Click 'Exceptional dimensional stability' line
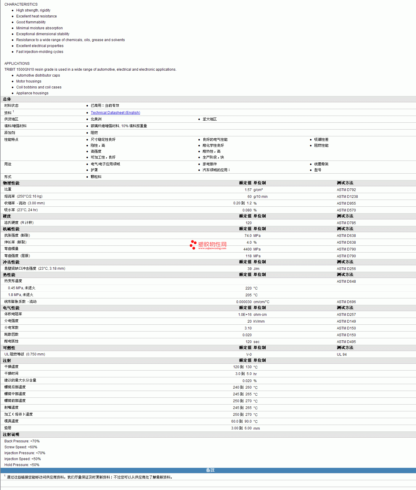Viewport: 416px width, 490px height. click(x=43, y=34)
